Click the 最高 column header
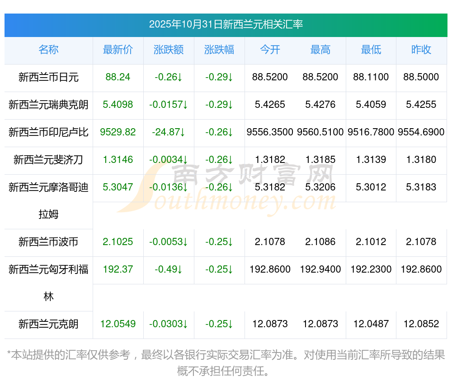Image resolution: width=452 pixels, height=385 pixels. 320,50
